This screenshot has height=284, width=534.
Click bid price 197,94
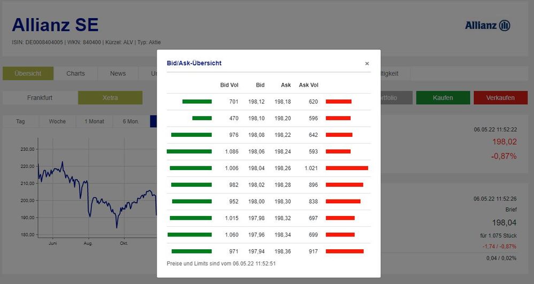[x=257, y=251]
